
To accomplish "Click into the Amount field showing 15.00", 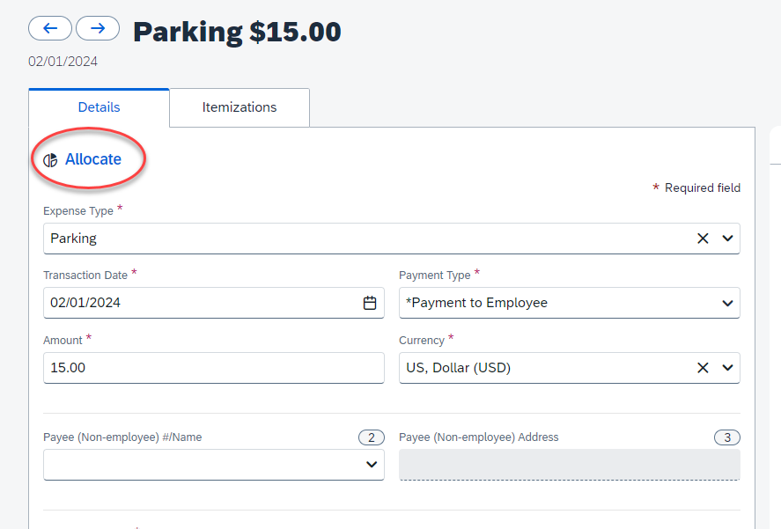I will (x=211, y=368).
